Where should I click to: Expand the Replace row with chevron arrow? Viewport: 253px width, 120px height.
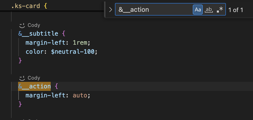110,10
